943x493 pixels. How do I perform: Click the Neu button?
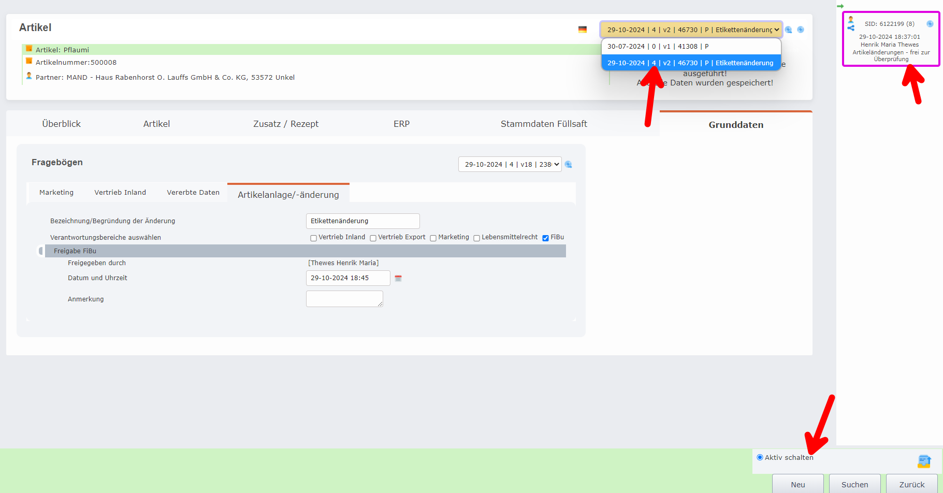(x=798, y=484)
